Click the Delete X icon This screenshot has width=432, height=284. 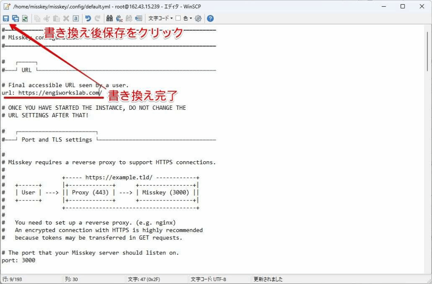point(66,19)
